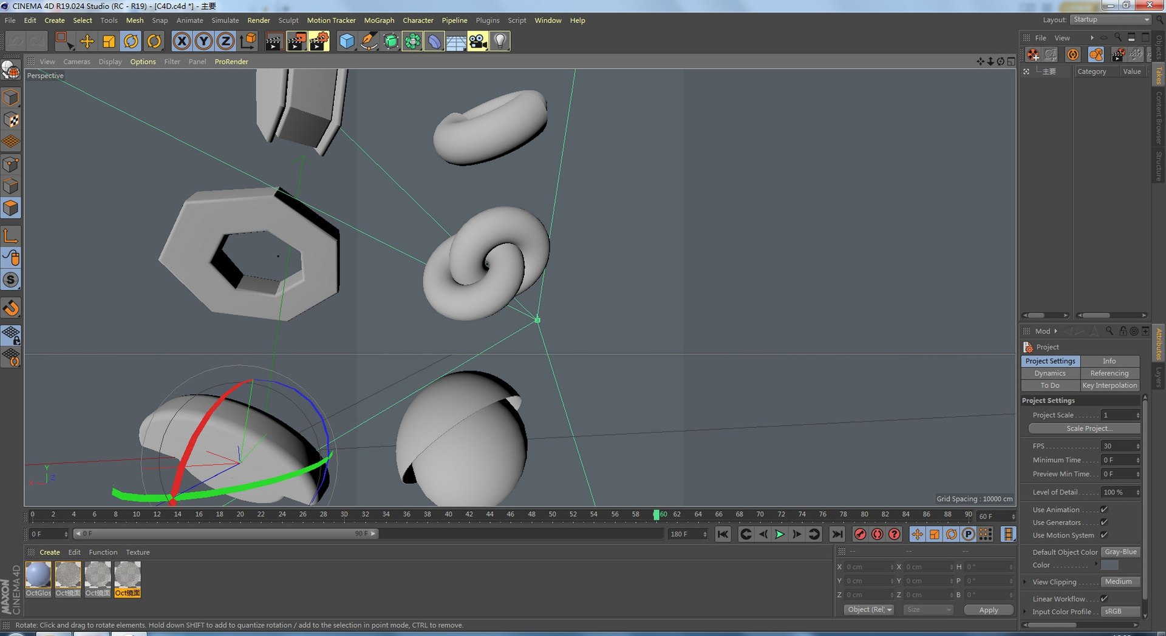Screen dimensions: 1166x636
Task: Toggle Z axis lock
Action: [225, 41]
